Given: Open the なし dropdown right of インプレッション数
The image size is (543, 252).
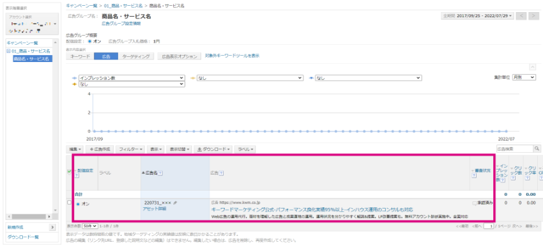Looking at the screenshot, I should tap(250, 78).
